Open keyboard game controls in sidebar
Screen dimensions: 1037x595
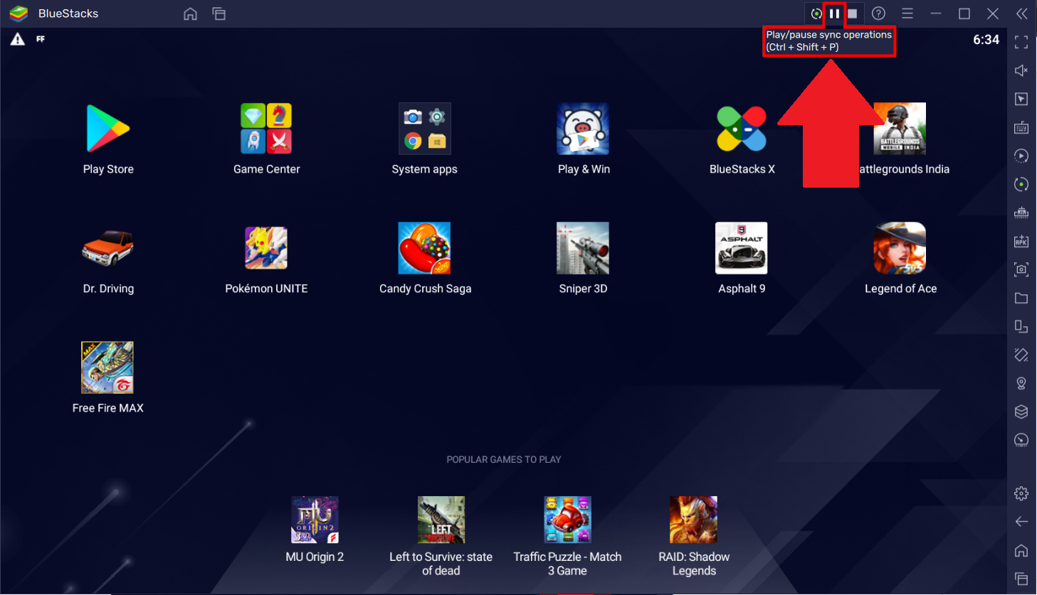coord(1021,127)
